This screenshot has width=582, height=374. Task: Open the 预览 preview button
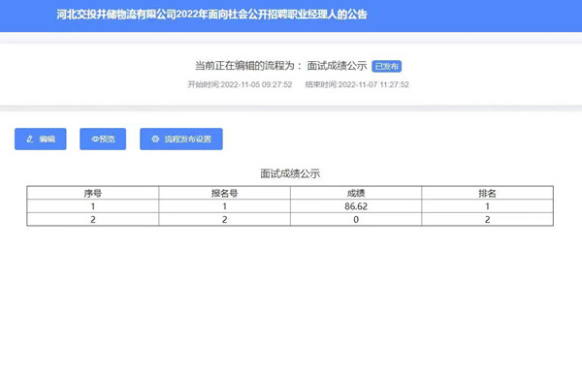point(103,139)
